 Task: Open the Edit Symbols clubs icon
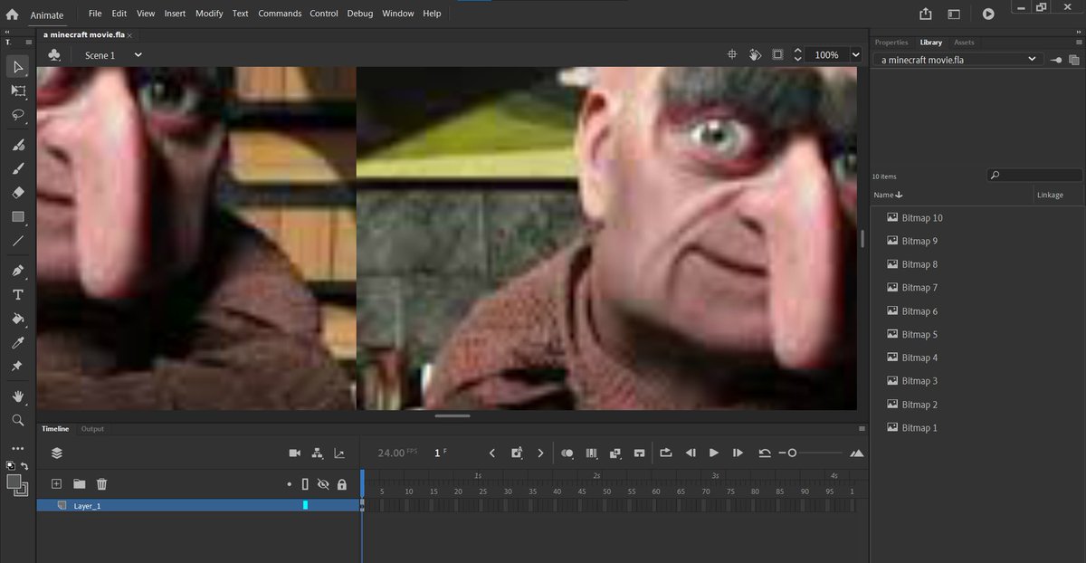tap(54, 55)
